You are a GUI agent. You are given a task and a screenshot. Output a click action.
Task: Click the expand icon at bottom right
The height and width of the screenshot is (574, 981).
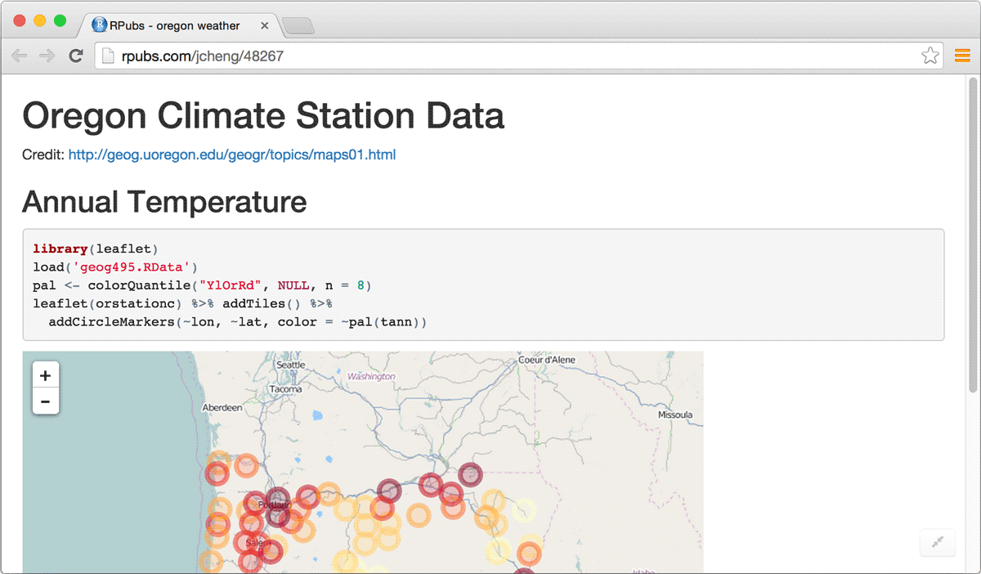[x=938, y=542]
